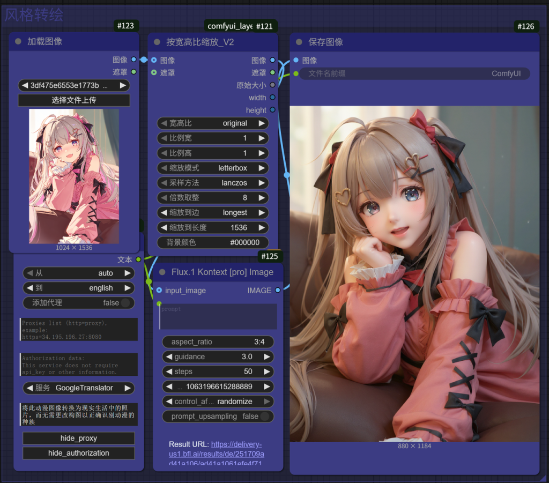Collapse the Flux.1 Kontext [pro] Image node
This screenshot has height=483, width=549.
162,272
